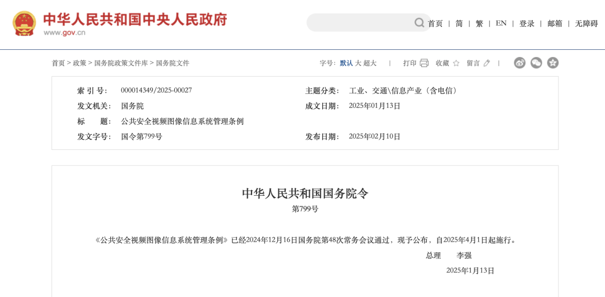
Task: Switch to traditional Chinese 繁
Action: click(480, 23)
